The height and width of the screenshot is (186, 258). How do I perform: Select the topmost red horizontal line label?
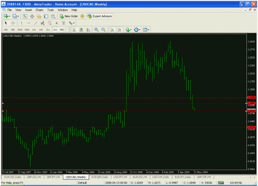[x=251, y=98]
